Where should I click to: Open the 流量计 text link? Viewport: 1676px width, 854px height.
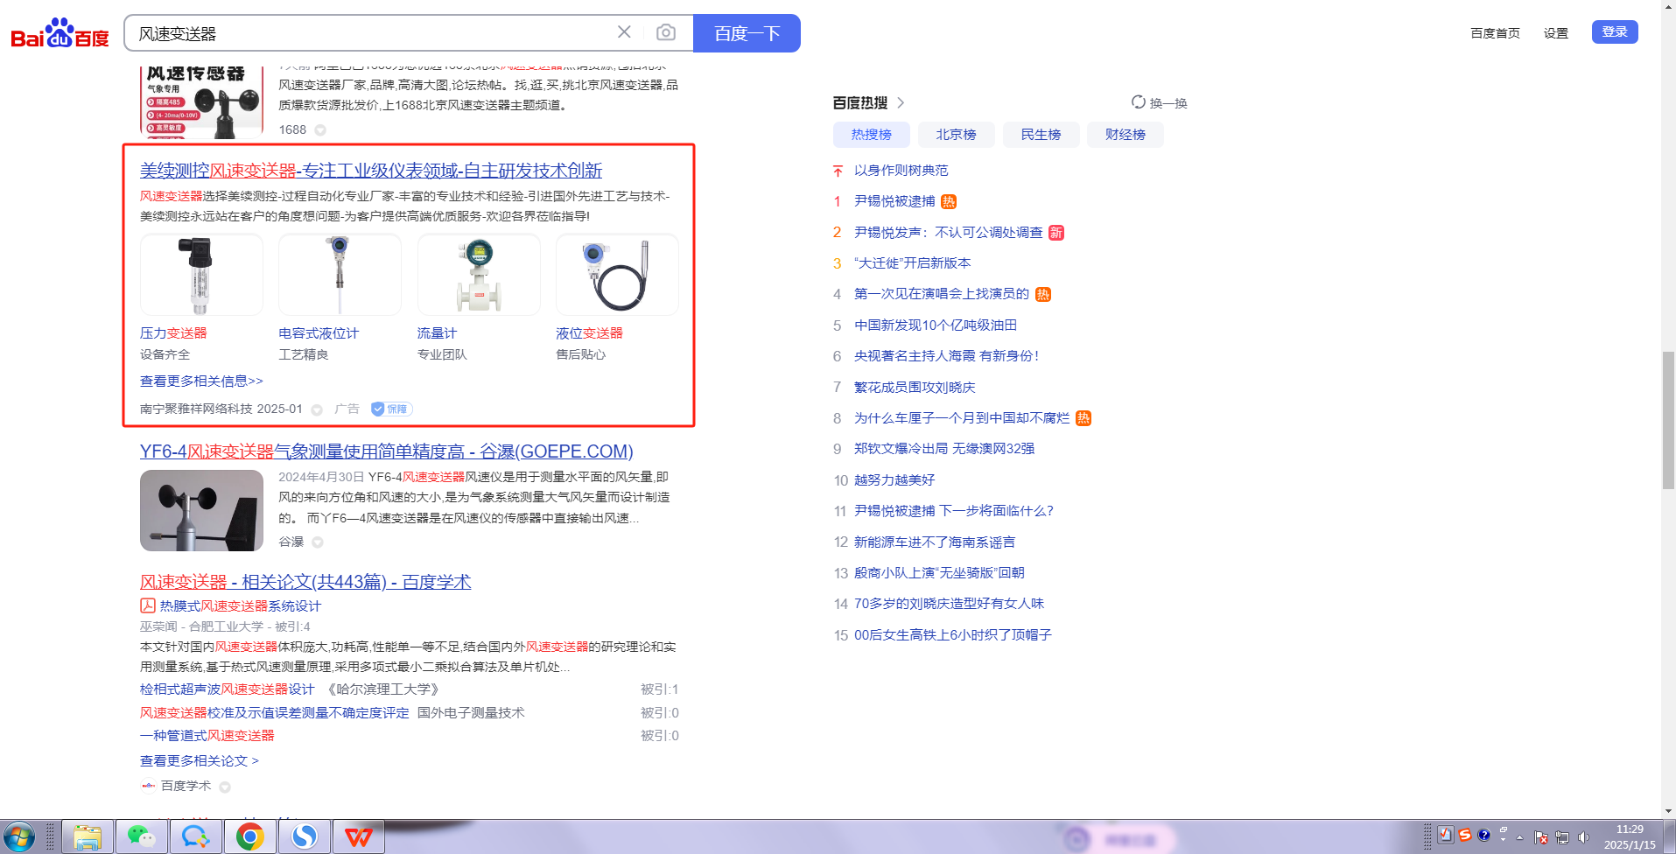point(437,333)
